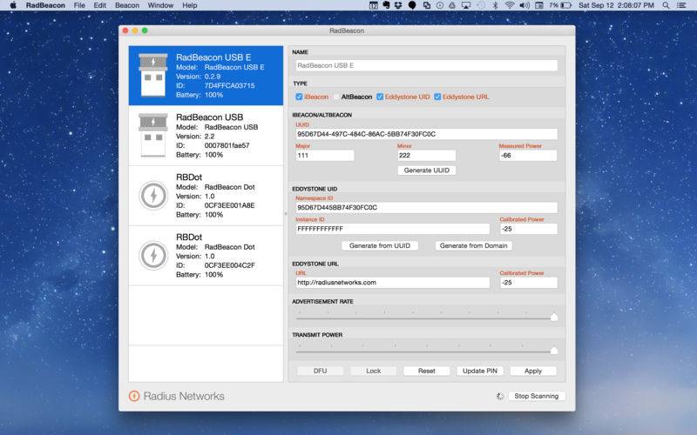Open the Notification Center list icon
Viewport: 697px width, 435px height.
681,5
